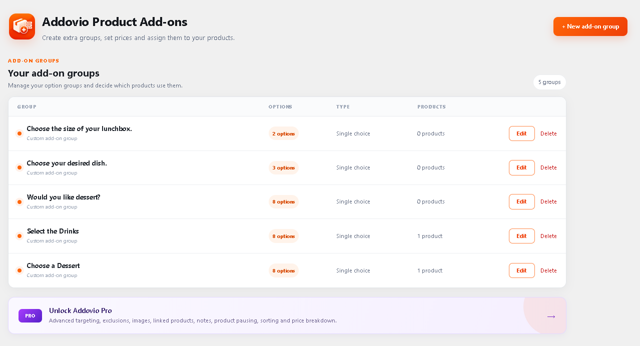Delete the Select the Drinks group
The width and height of the screenshot is (640, 346).
click(548, 236)
